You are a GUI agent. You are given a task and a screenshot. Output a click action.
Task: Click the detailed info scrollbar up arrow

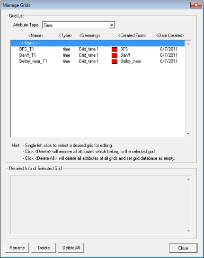point(188,180)
